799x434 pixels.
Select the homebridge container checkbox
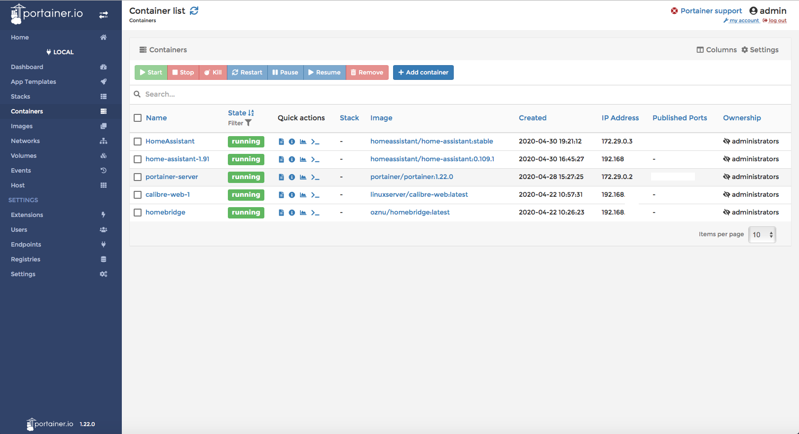point(138,213)
